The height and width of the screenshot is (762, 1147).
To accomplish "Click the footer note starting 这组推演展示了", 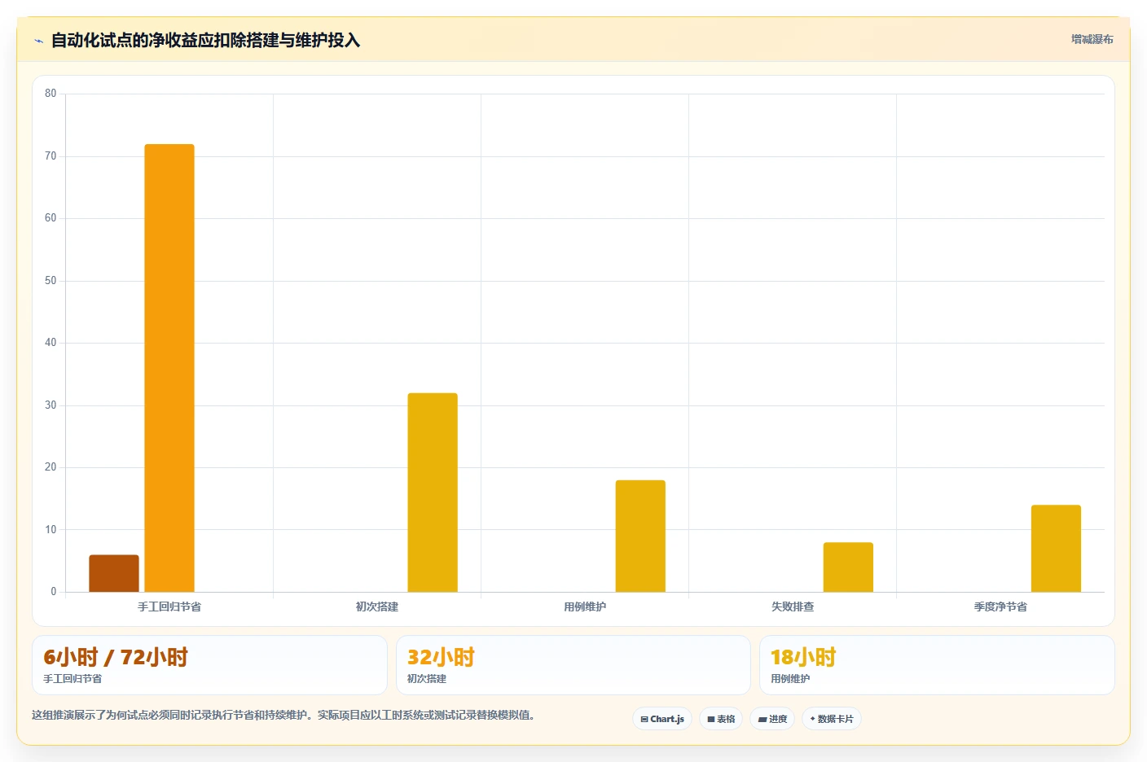I will 283,715.
